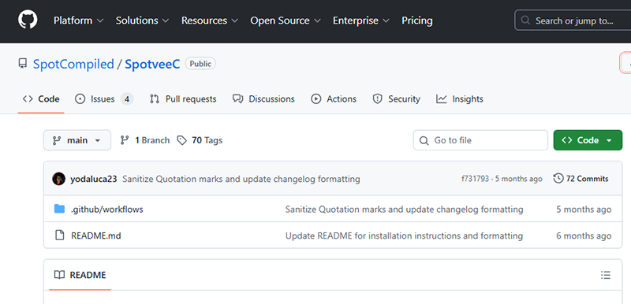Open the yodaluca23 author link
This screenshot has width=631, height=304.
point(94,179)
